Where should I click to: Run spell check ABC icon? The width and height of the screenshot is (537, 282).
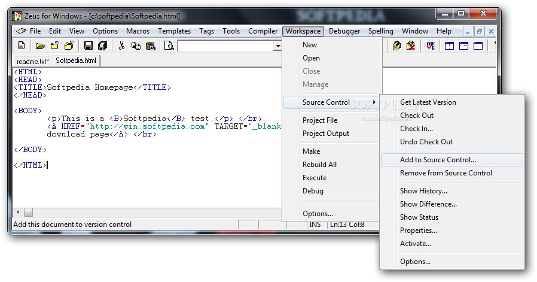tap(431, 46)
